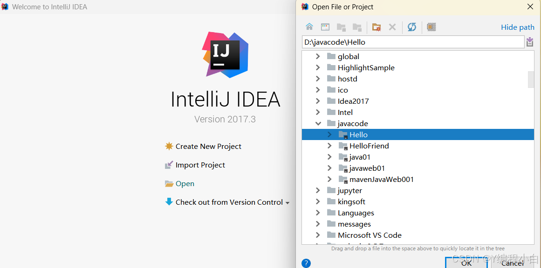Expand the HelloFriend project node

coord(329,146)
